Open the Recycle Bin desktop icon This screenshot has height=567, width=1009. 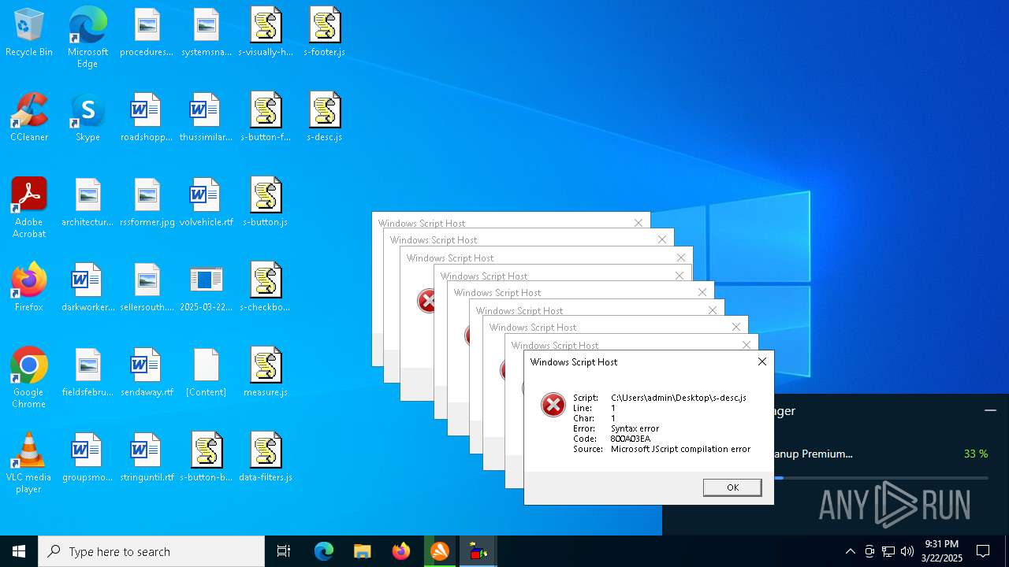point(29,32)
